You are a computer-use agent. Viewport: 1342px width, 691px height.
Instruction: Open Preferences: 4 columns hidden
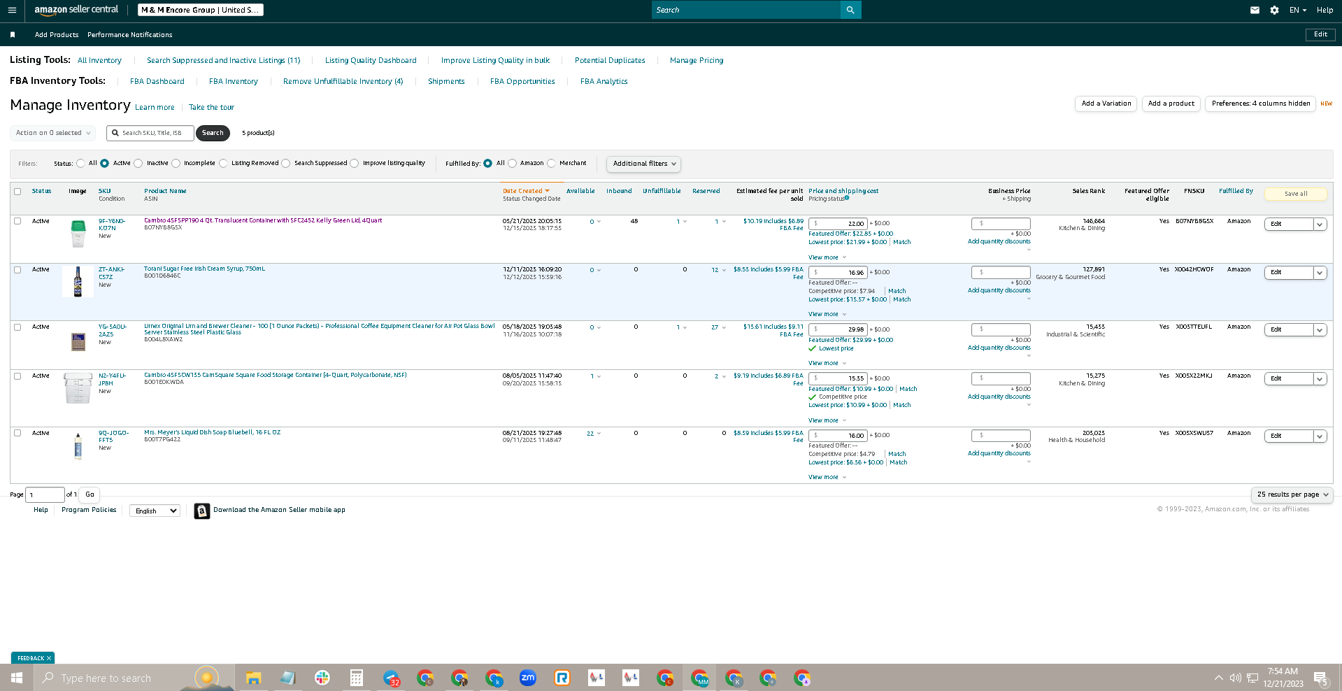pos(1260,104)
